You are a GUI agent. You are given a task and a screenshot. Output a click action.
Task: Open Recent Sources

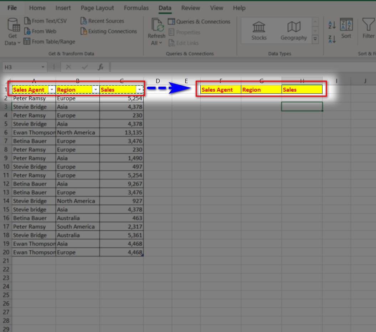pyautogui.click(x=102, y=21)
